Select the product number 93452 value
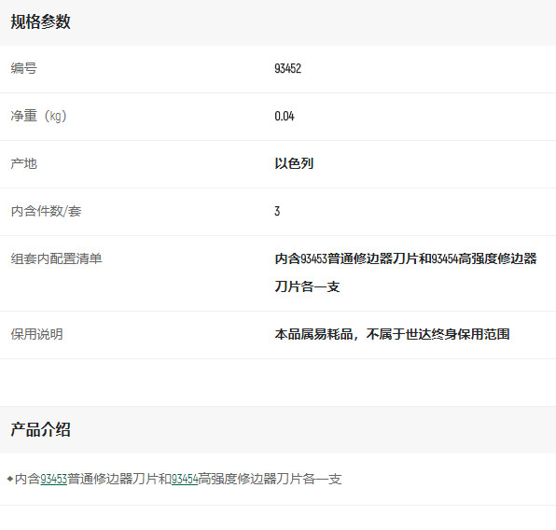Screen dimensions: 556x530 coord(287,68)
